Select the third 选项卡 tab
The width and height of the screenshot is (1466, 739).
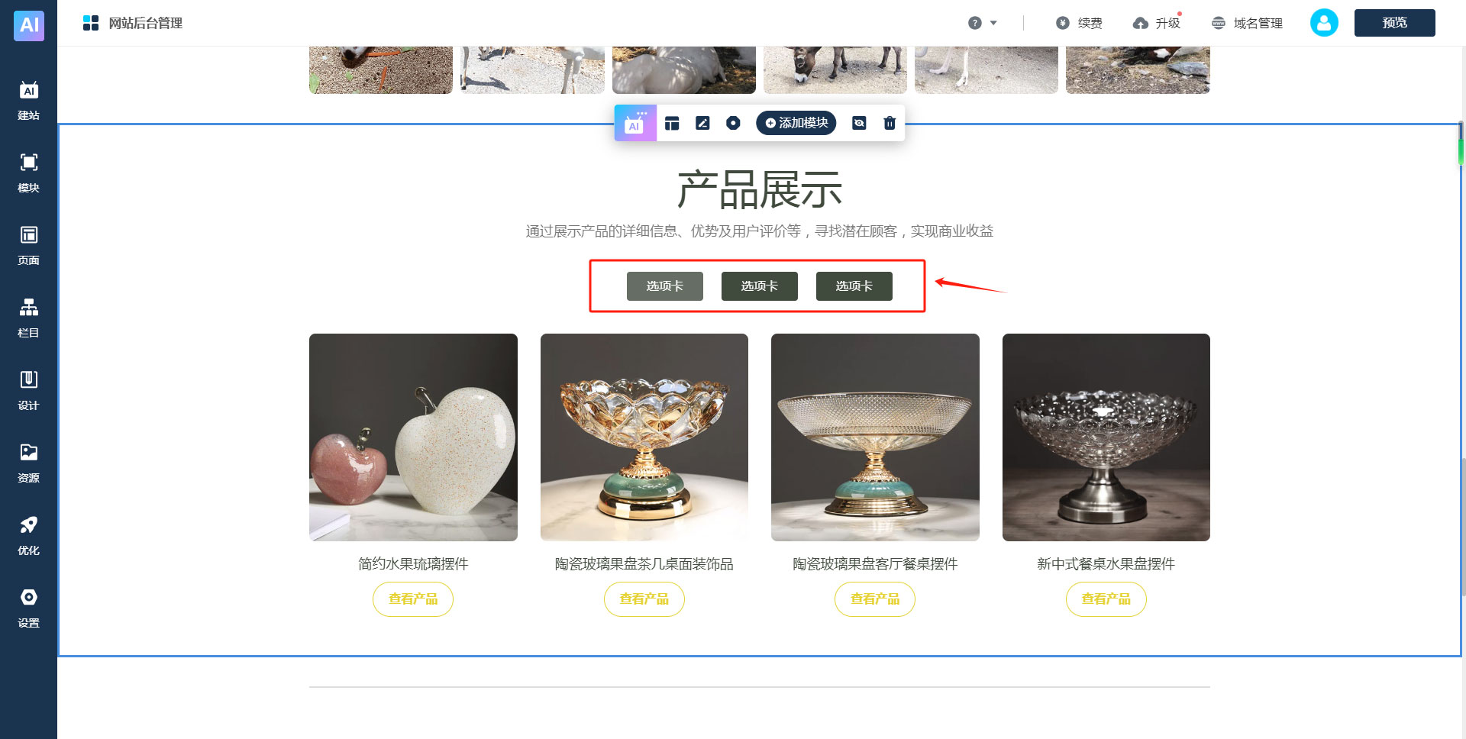pyautogui.click(x=854, y=286)
